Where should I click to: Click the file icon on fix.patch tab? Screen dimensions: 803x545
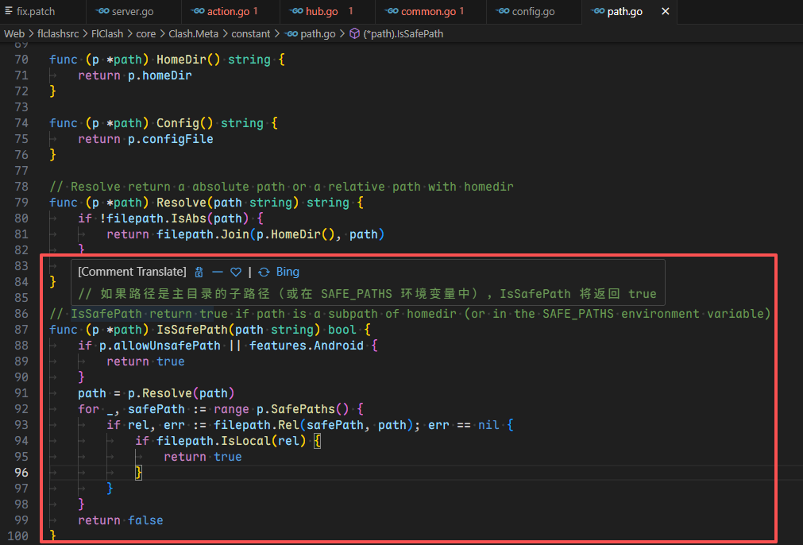coord(8,12)
